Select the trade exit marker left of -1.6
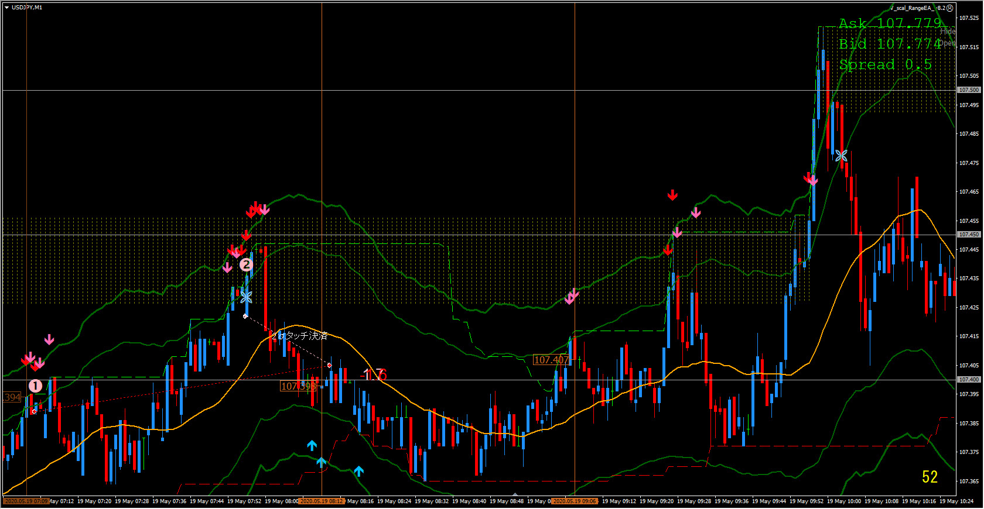The image size is (984, 509). pos(329,365)
